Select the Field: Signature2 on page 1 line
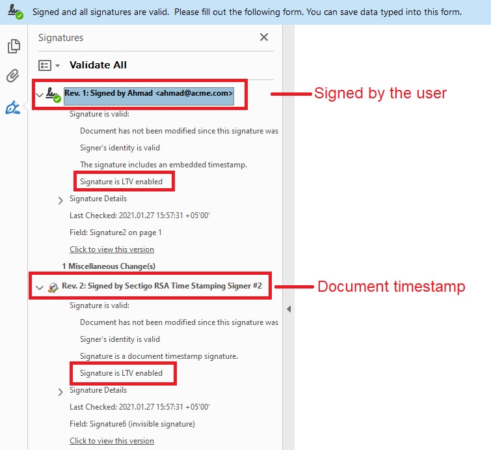 [x=116, y=232]
